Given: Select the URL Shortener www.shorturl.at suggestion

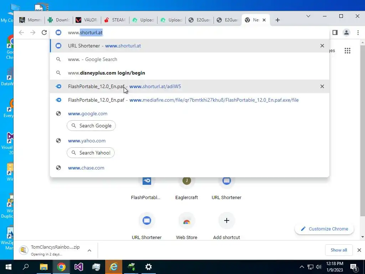Looking at the screenshot, I should pos(190,46).
